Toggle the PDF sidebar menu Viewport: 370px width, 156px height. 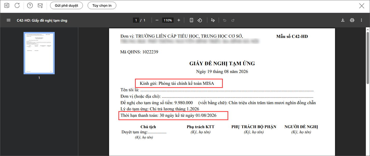[x=9, y=20]
